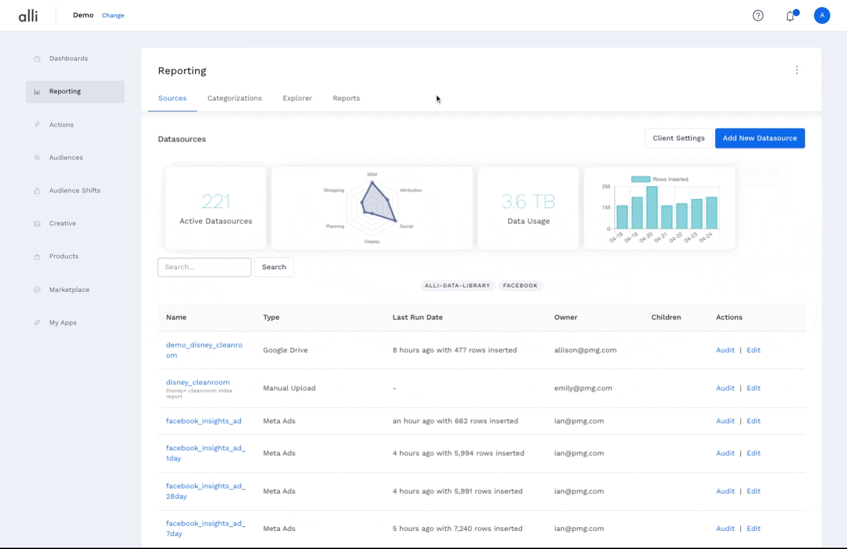Open Creative section in the sidebar

point(62,223)
